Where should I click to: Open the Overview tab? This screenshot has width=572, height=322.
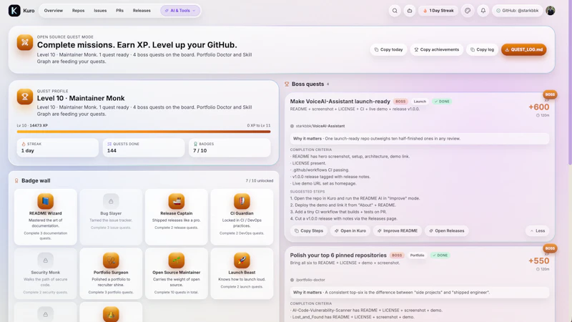(53, 11)
